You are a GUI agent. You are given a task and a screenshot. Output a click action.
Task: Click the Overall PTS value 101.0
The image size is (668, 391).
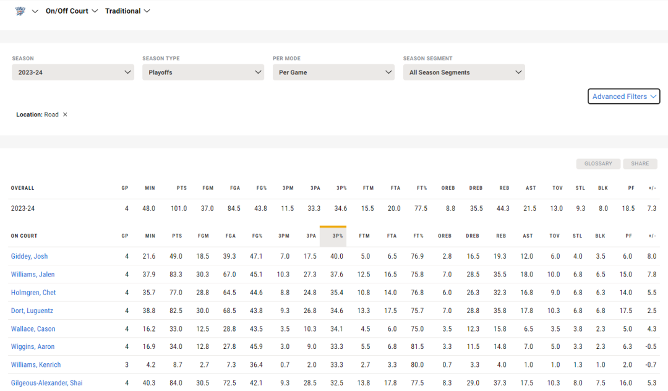pyautogui.click(x=179, y=208)
